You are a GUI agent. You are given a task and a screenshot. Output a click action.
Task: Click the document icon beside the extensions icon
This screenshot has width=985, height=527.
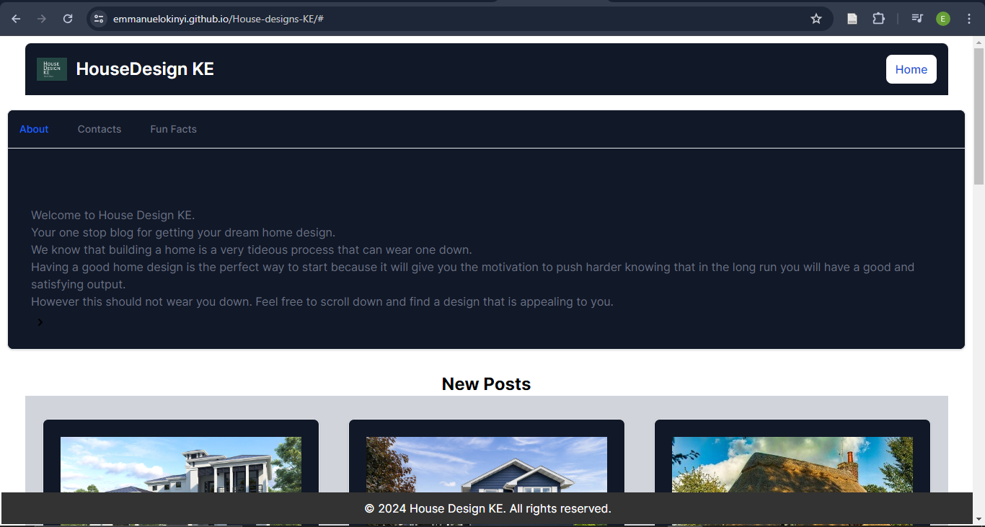tap(852, 19)
